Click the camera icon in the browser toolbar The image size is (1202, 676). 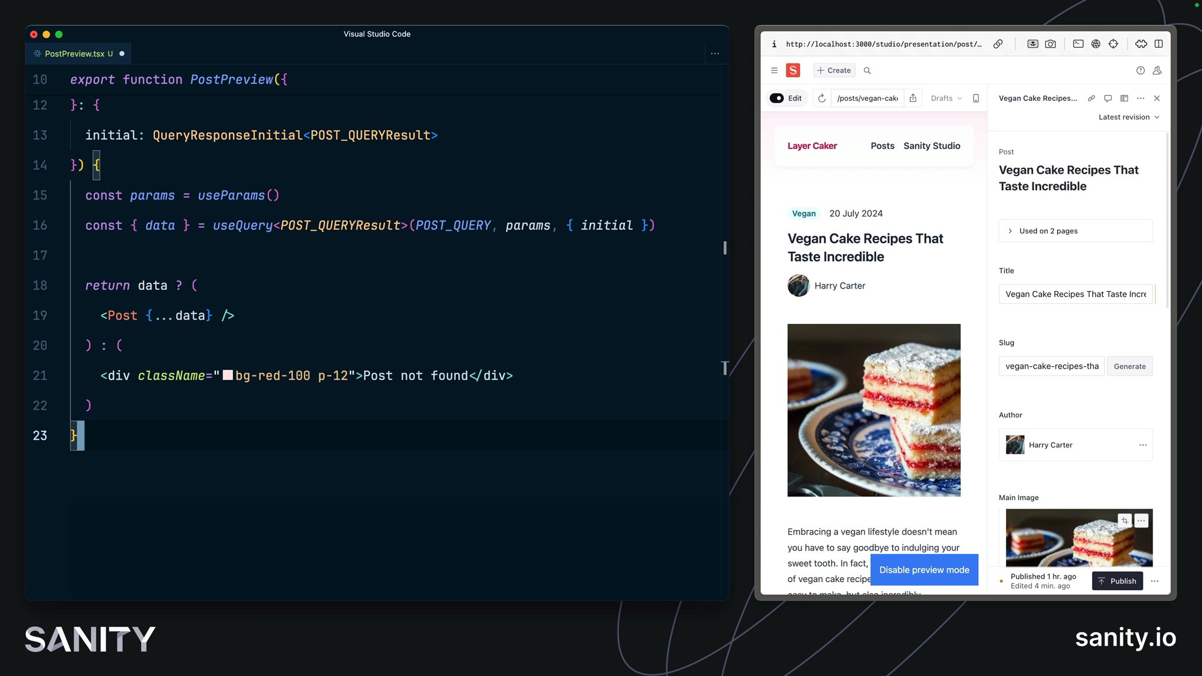(x=1051, y=44)
